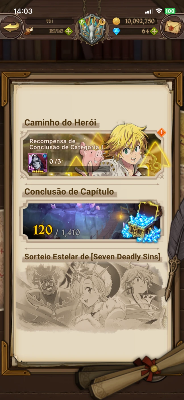The image size is (184, 400).
Task: Tap the 10,092,750 gold amount
Action: [140, 21]
